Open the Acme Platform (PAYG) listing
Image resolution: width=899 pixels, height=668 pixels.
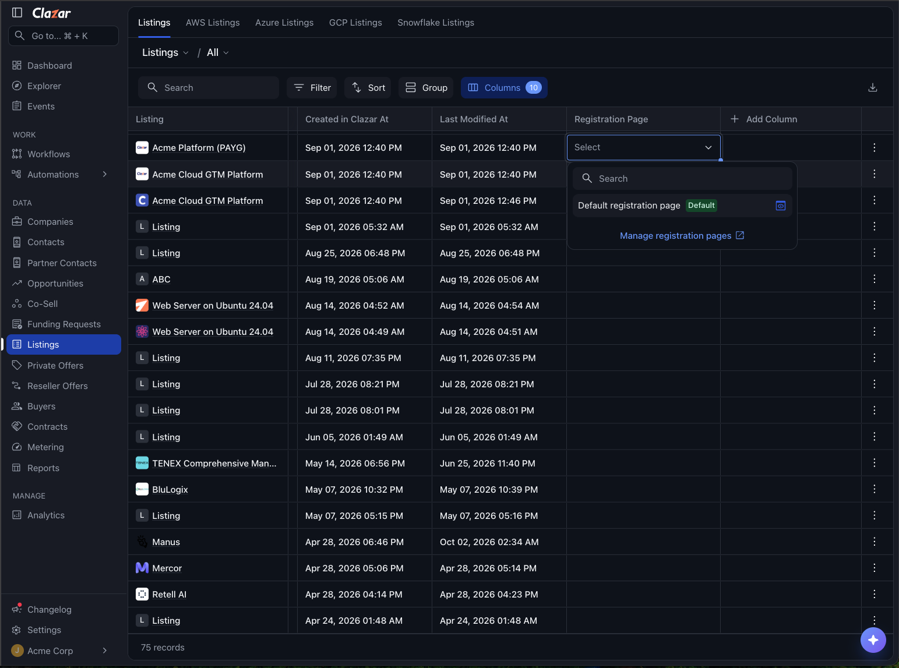(199, 148)
